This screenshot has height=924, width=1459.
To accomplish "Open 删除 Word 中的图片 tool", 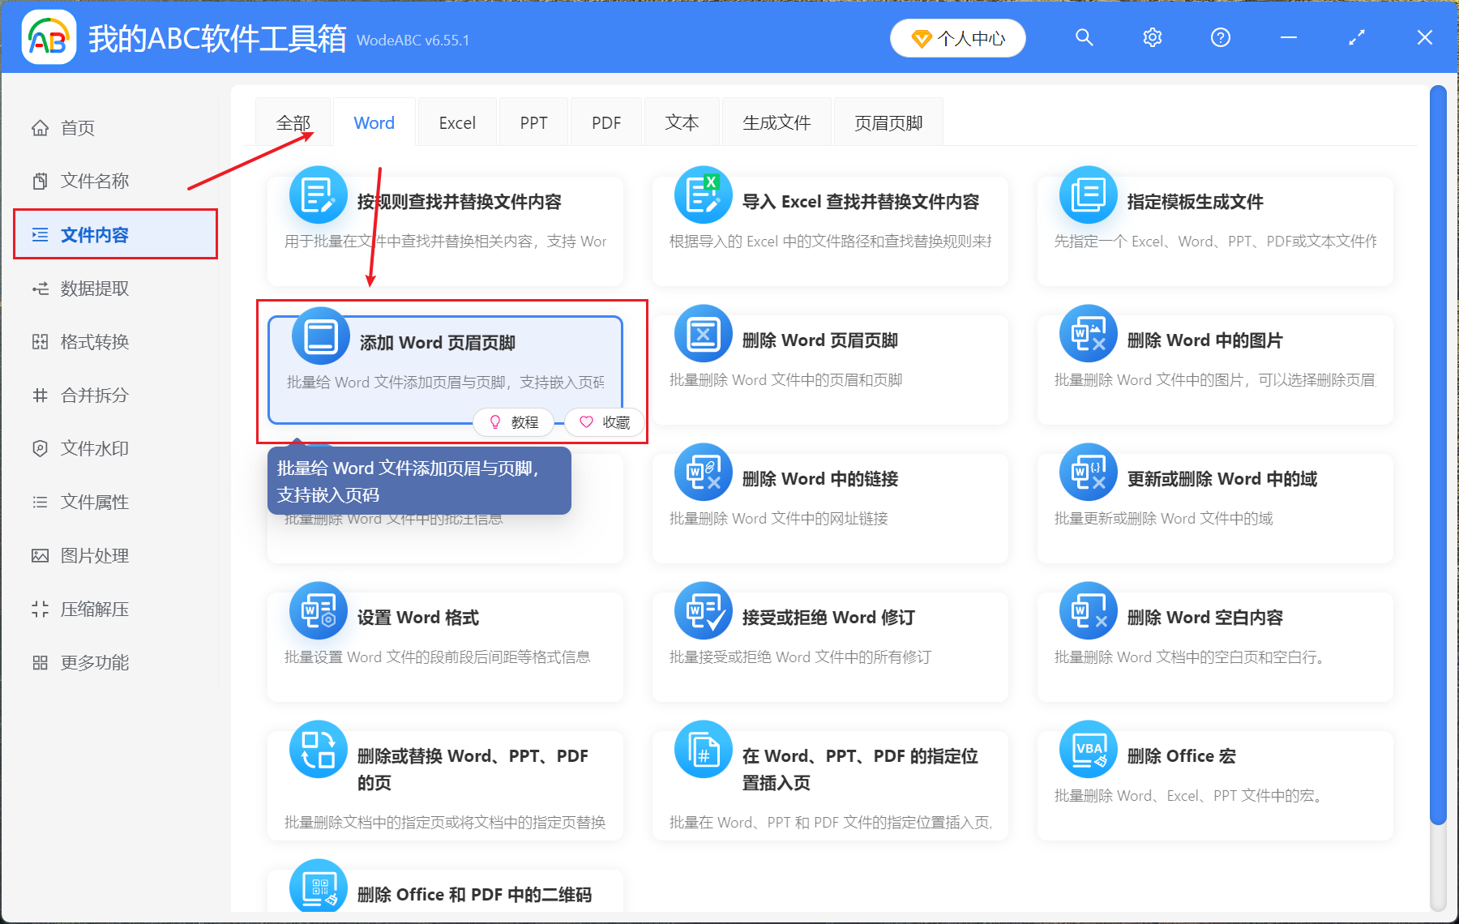I will (x=1202, y=340).
